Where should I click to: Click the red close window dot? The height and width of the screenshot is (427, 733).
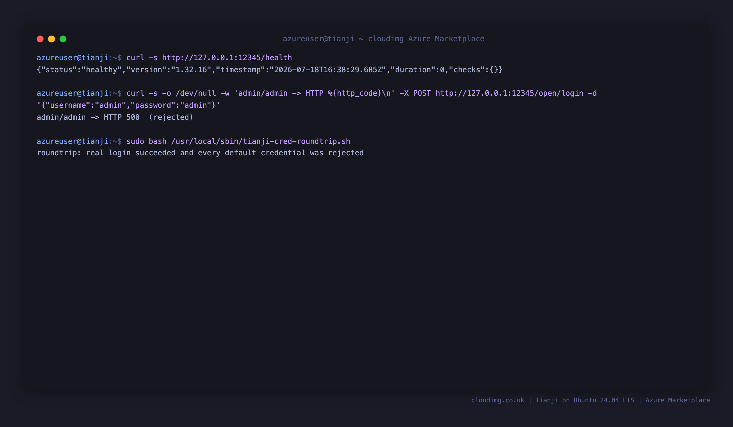tap(40, 39)
